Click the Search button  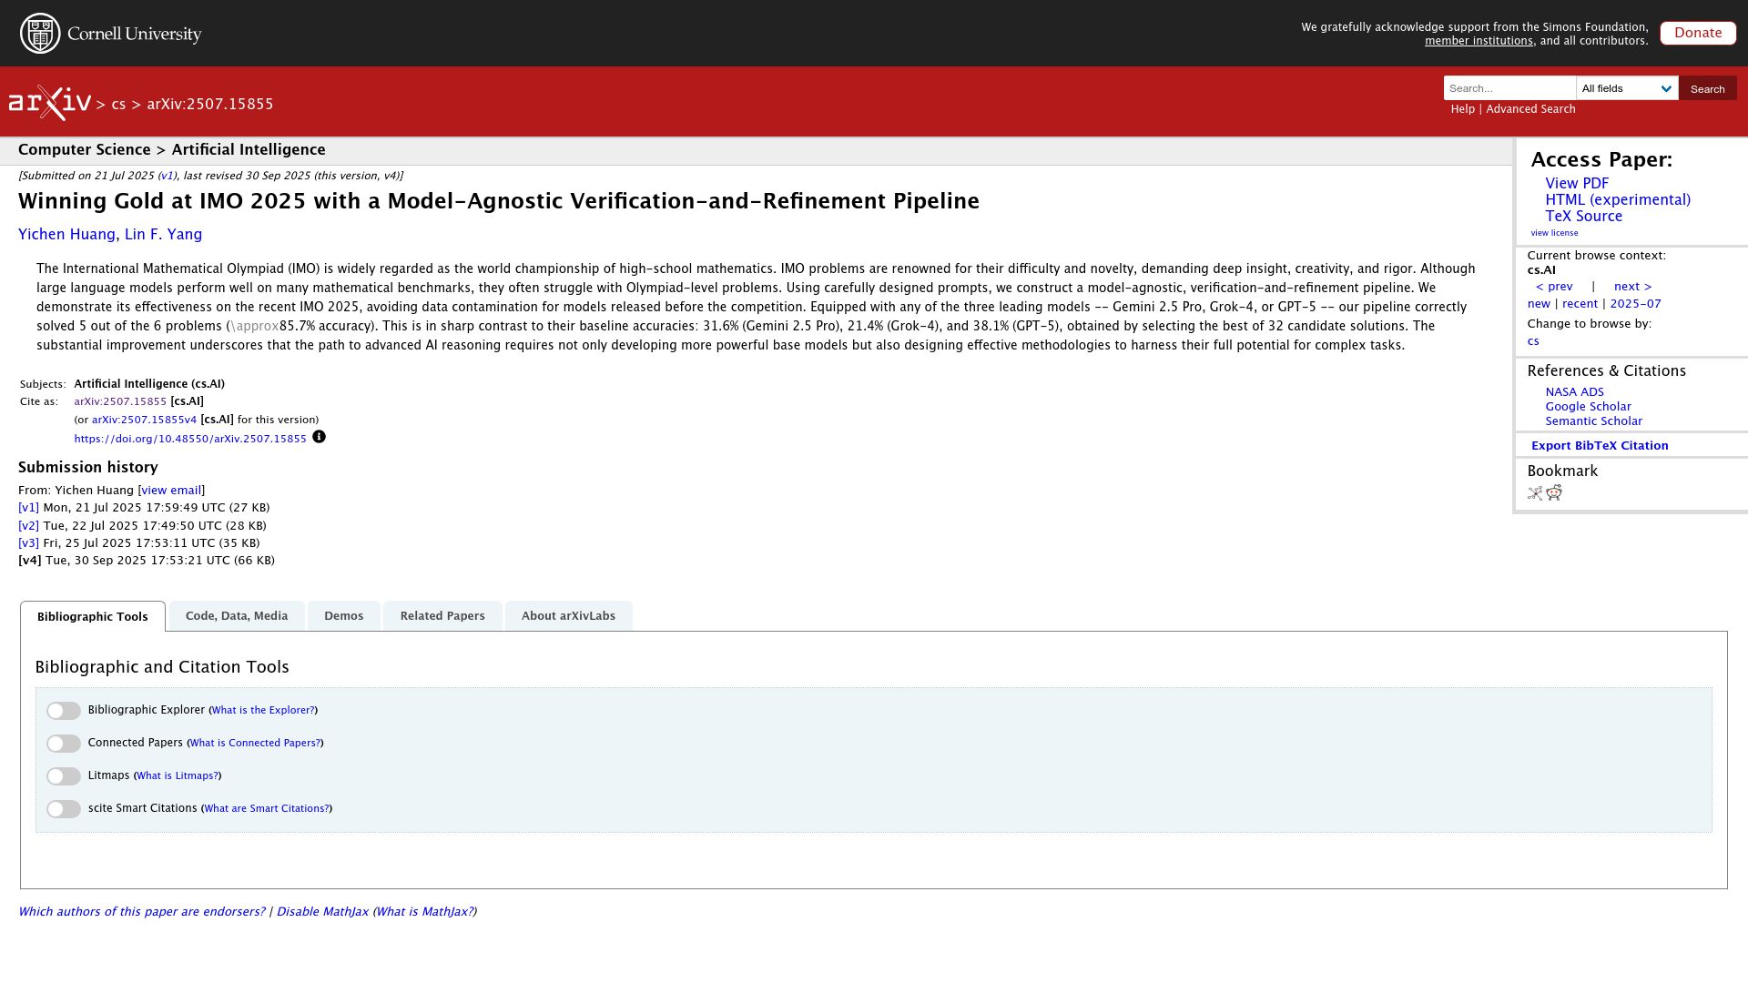1707,88
